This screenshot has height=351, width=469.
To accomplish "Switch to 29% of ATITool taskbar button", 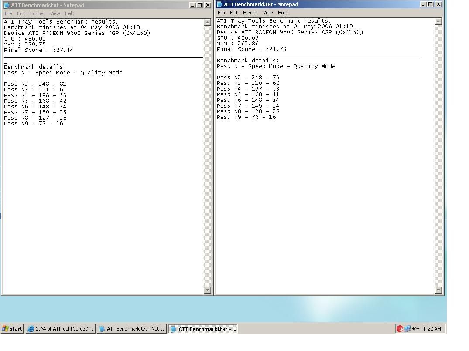I will 61,329.
